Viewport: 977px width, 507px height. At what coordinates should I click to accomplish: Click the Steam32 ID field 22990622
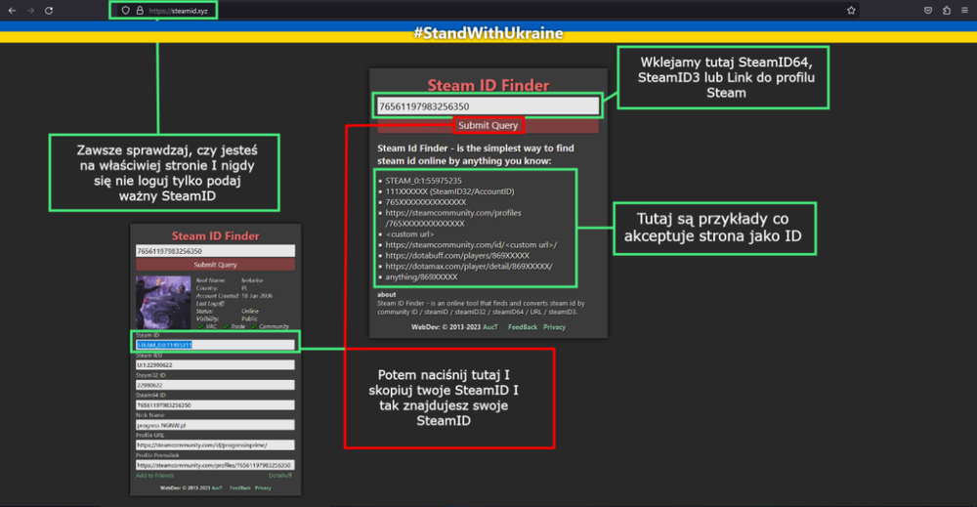point(215,385)
